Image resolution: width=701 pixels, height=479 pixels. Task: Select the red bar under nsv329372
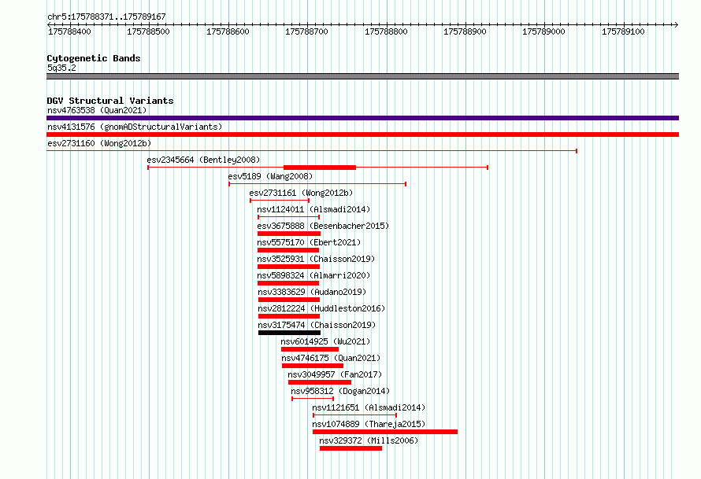(351, 448)
